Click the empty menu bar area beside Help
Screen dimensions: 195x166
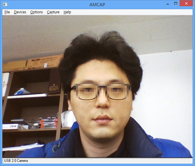click(130, 12)
